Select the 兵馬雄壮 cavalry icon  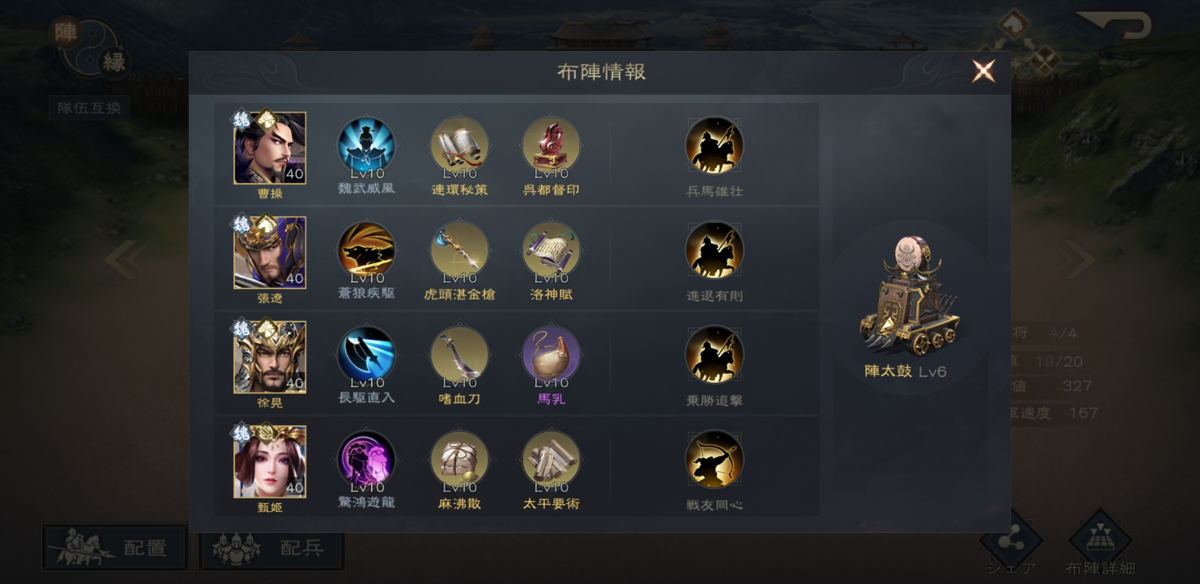point(714,146)
